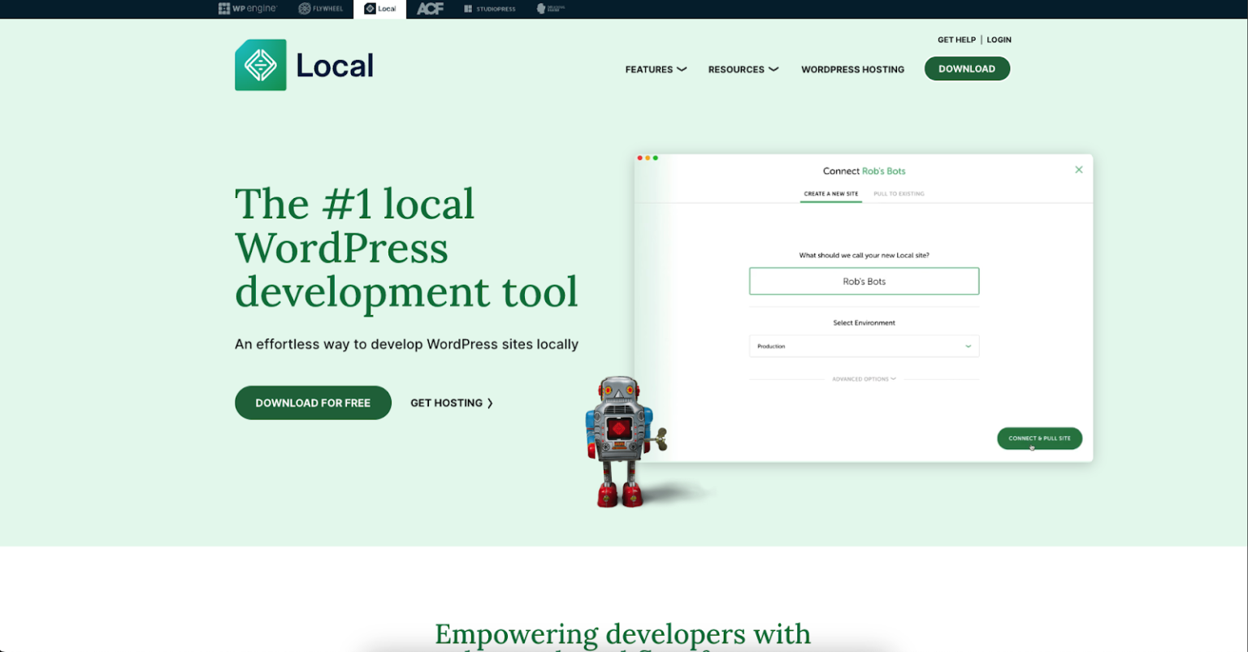The width and height of the screenshot is (1248, 652).
Task: Select the Create A New Site tab
Action: (x=830, y=193)
